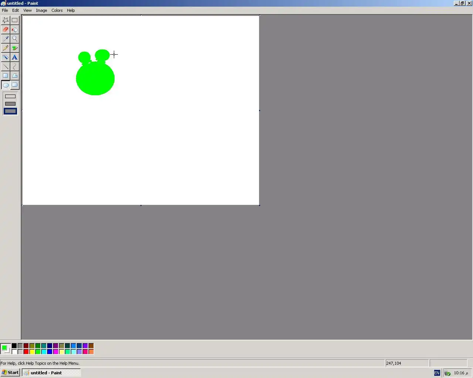The image size is (473, 378).
Task: Pick the dark green color swatch
Action: pyautogui.click(x=38, y=346)
